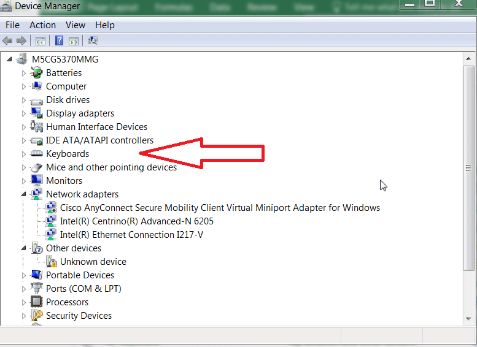Click the Forward arrow toolbar icon
This screenshot has width=477, height=347.
[x=21, y=40]
